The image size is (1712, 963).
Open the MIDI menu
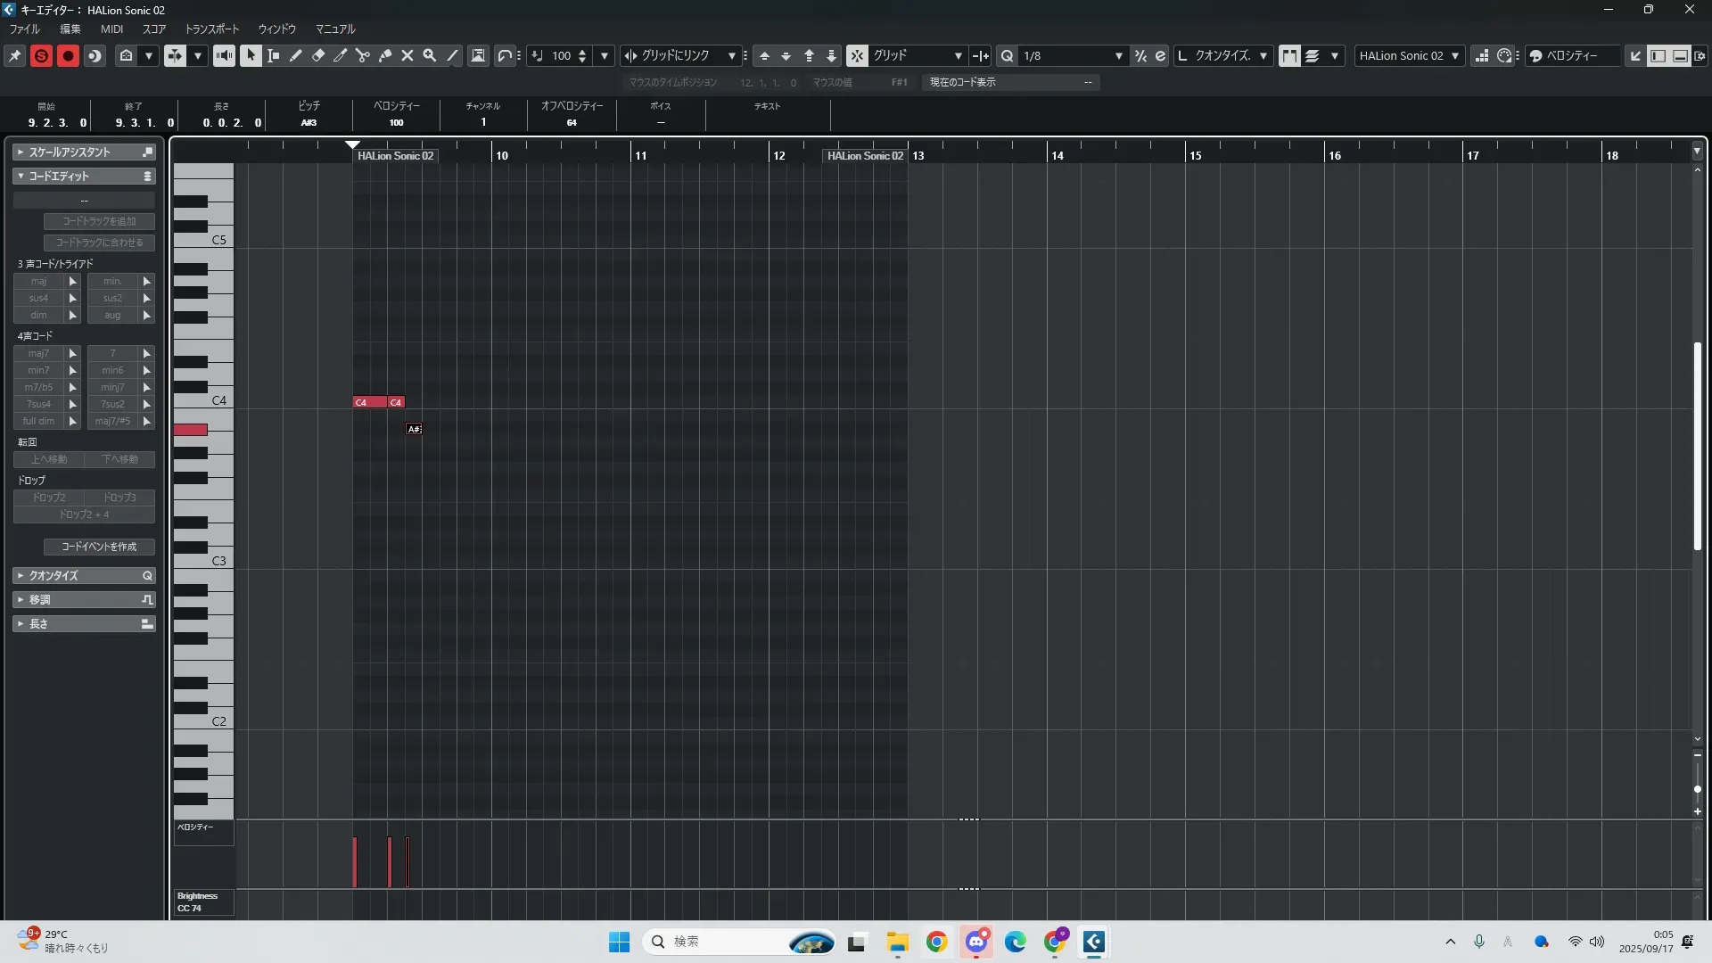click(x=111, y=29)
